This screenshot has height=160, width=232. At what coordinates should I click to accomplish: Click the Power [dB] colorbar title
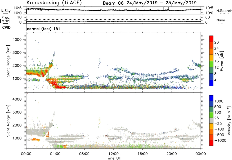pos(221,61)
